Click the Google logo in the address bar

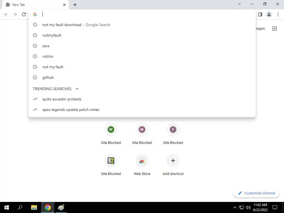pyautogui.click(x=35, y=14)
